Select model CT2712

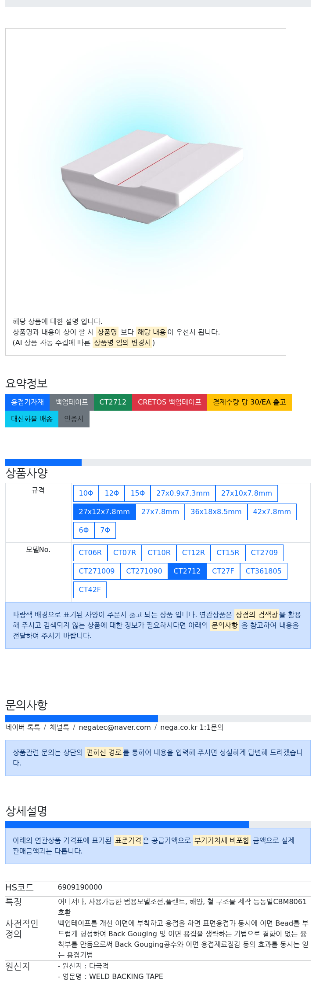(187, 571)
